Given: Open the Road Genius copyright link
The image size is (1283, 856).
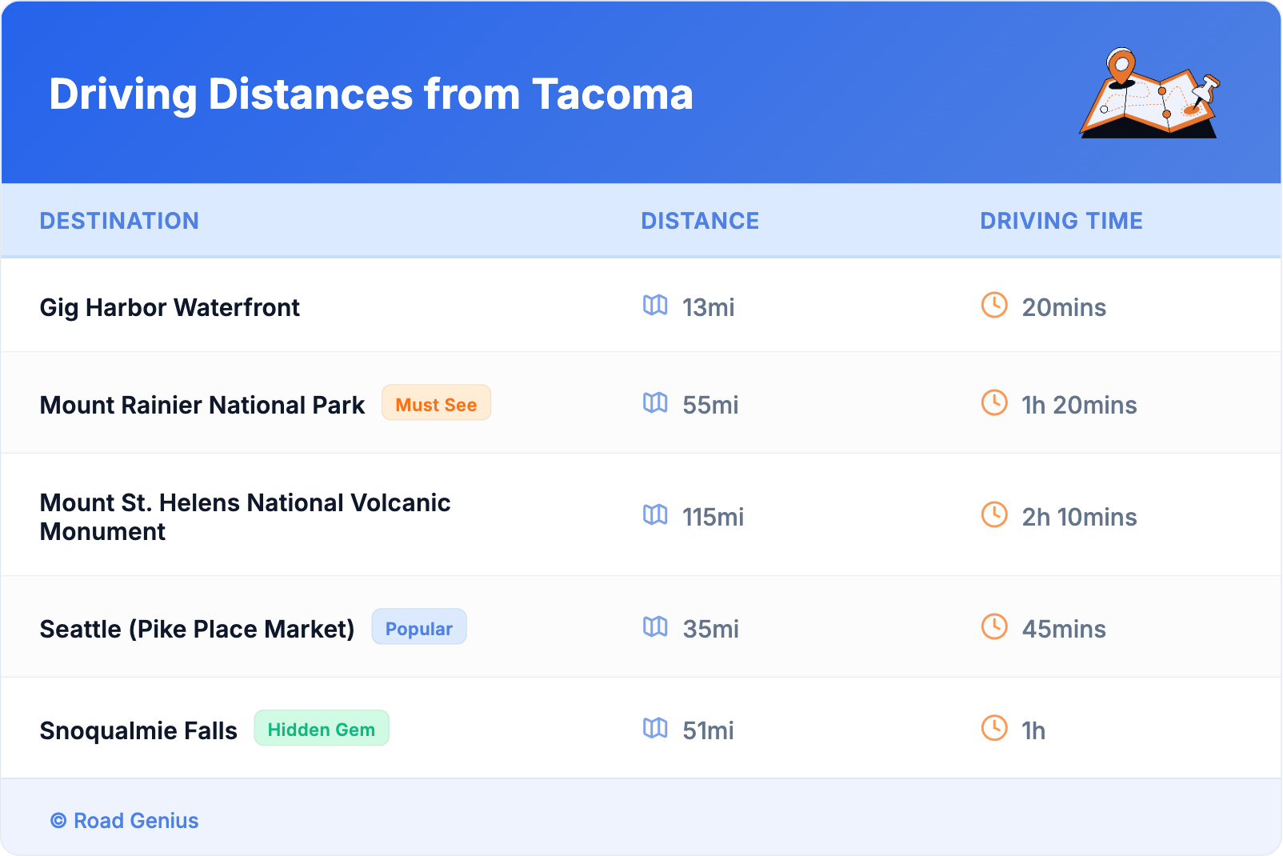Looking at the screenshot, I should [125, 821].
